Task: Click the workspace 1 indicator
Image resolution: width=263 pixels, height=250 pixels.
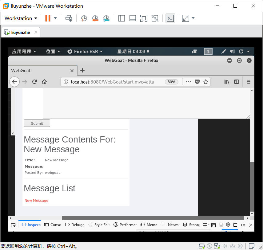Action: [x=208, y=51]
